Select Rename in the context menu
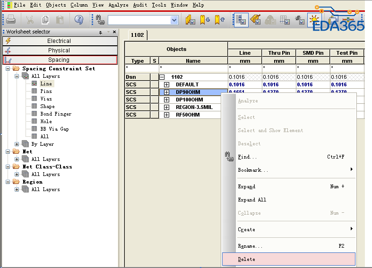The width and height of the screenshot is (372, 268). 250,246
